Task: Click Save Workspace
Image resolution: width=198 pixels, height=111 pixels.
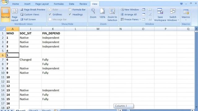Action: tap(160, 14)
